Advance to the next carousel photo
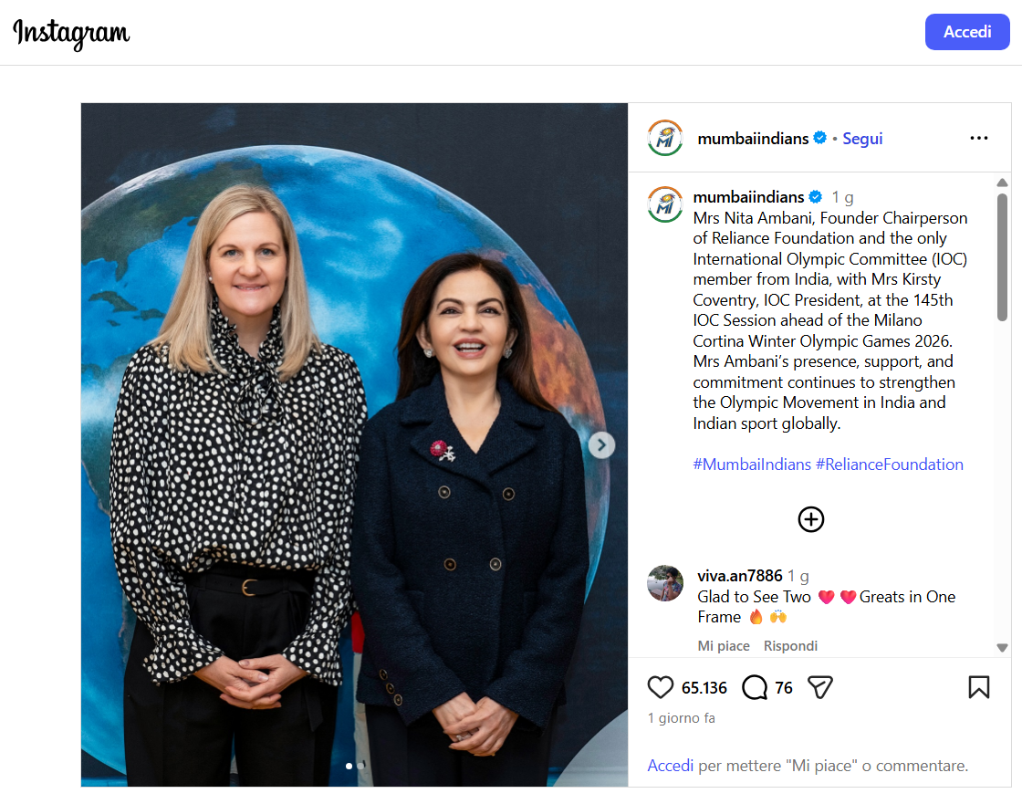Viewport: 1022px width, 804px height. click(x=601, y=445)
